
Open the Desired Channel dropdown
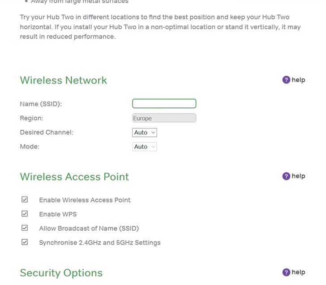pyautogui.click(x=145, y=132)
